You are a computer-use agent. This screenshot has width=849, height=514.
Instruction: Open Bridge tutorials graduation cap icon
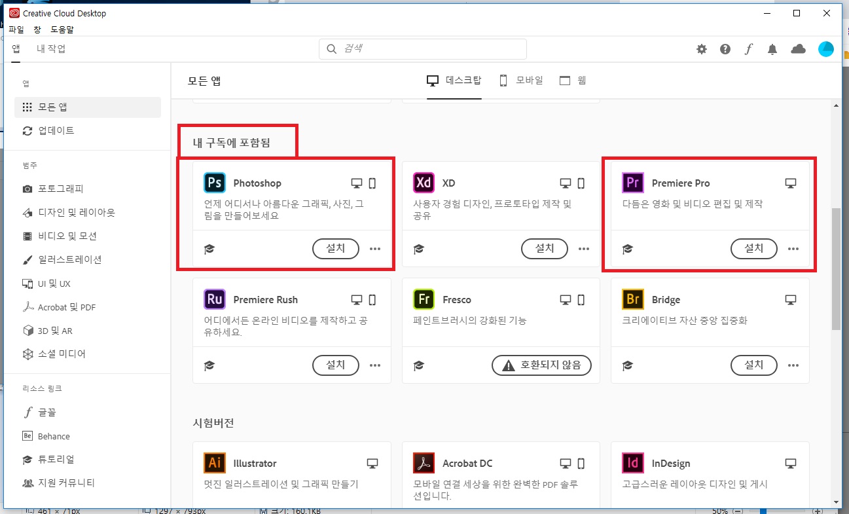628,365
